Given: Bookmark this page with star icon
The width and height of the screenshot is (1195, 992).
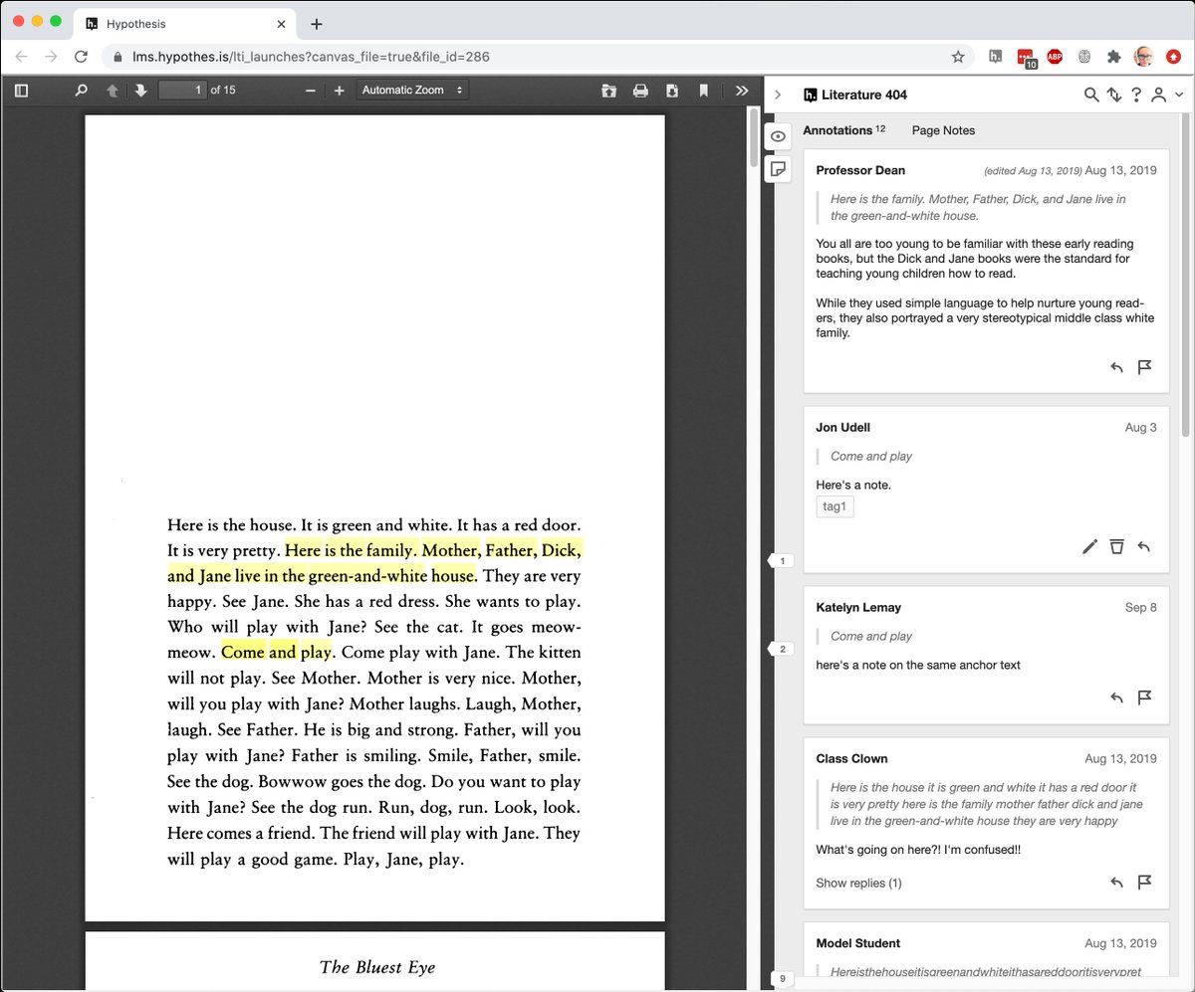Looking at the screenshot, I should pyautogui.click(x=958, y=57).
